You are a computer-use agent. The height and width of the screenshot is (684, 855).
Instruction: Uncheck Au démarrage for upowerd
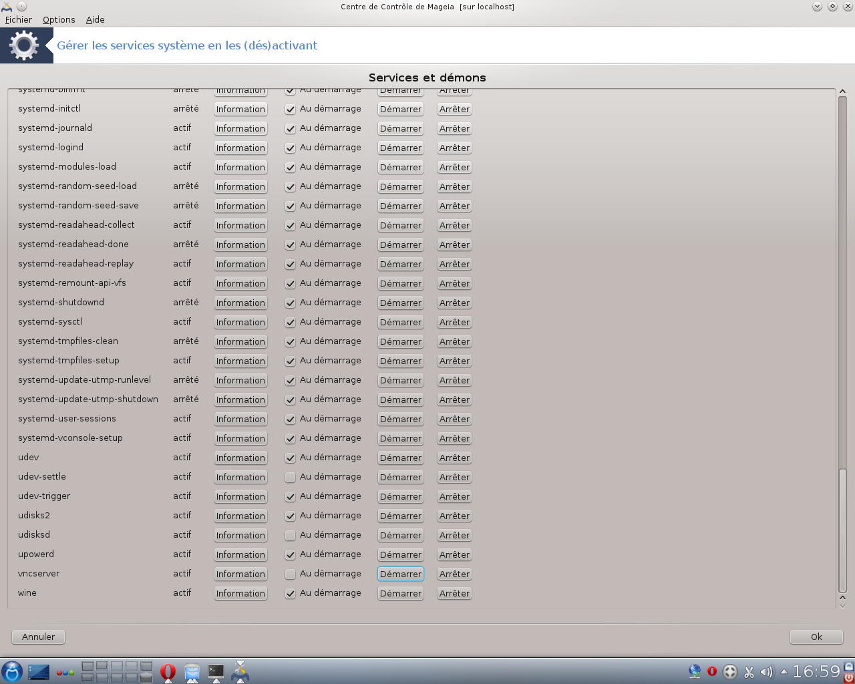coord(290,554)
